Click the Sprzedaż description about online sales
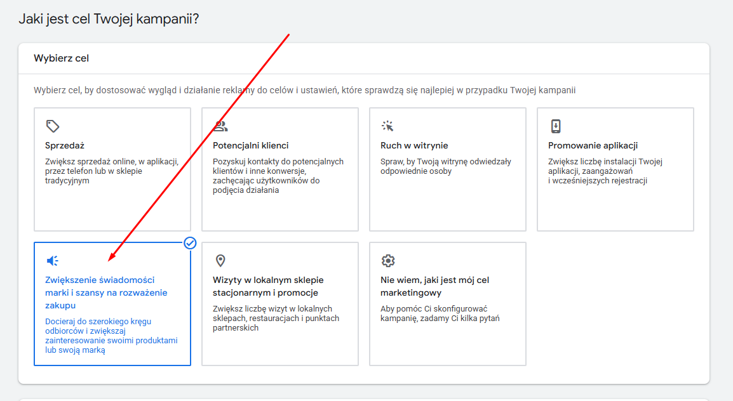Image resolution: width=733 pixels, height=401 pixels. pos(111,171)
